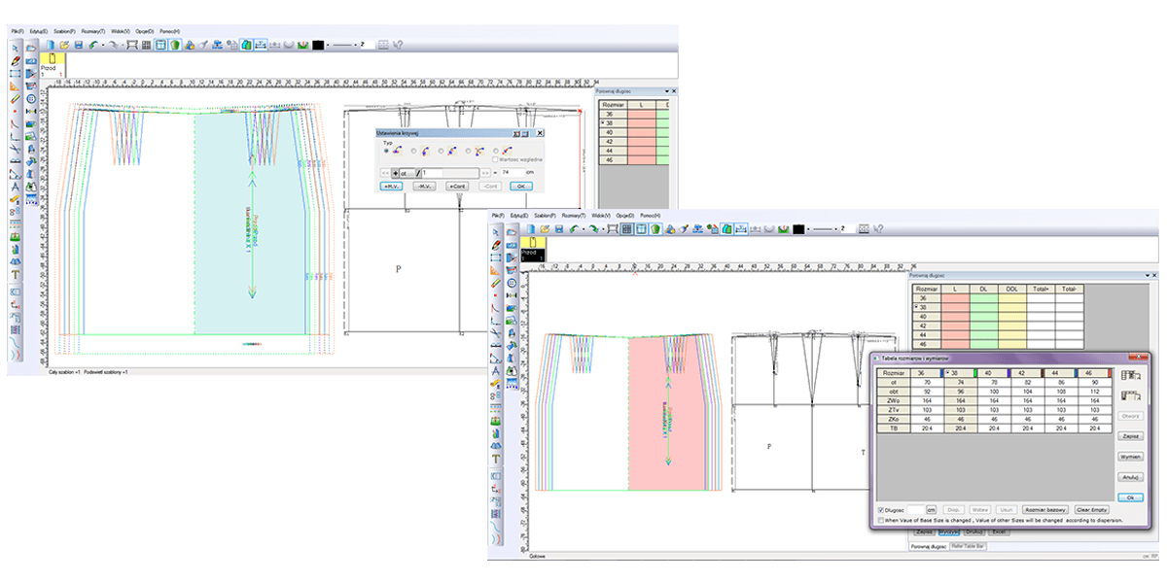The image size is (1167, 583).
Task: Click upper table import icon in size table dialog
Action: coord(1131,375)
